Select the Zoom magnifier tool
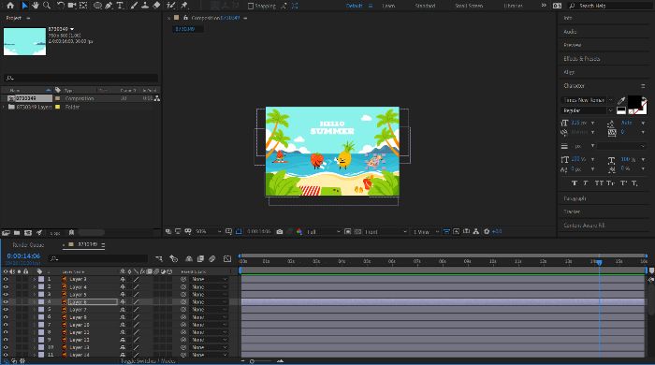Viewport: 655px width, 365px height. tap(47, 6)
